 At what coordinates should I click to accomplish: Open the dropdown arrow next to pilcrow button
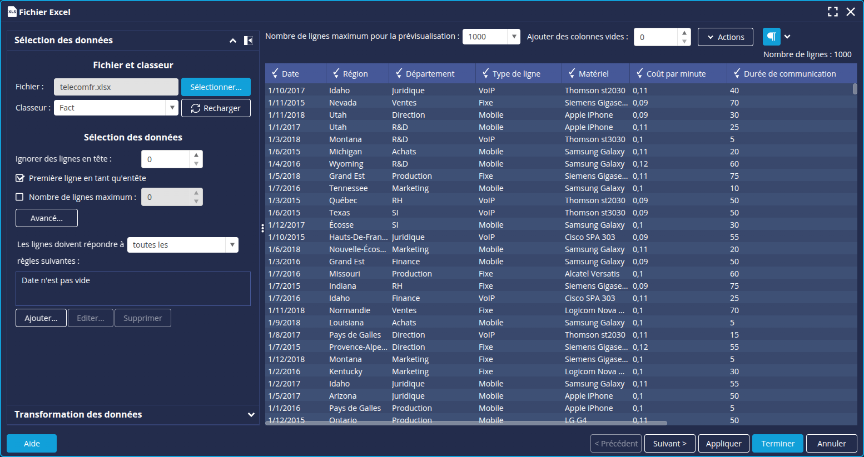(787, 37)
